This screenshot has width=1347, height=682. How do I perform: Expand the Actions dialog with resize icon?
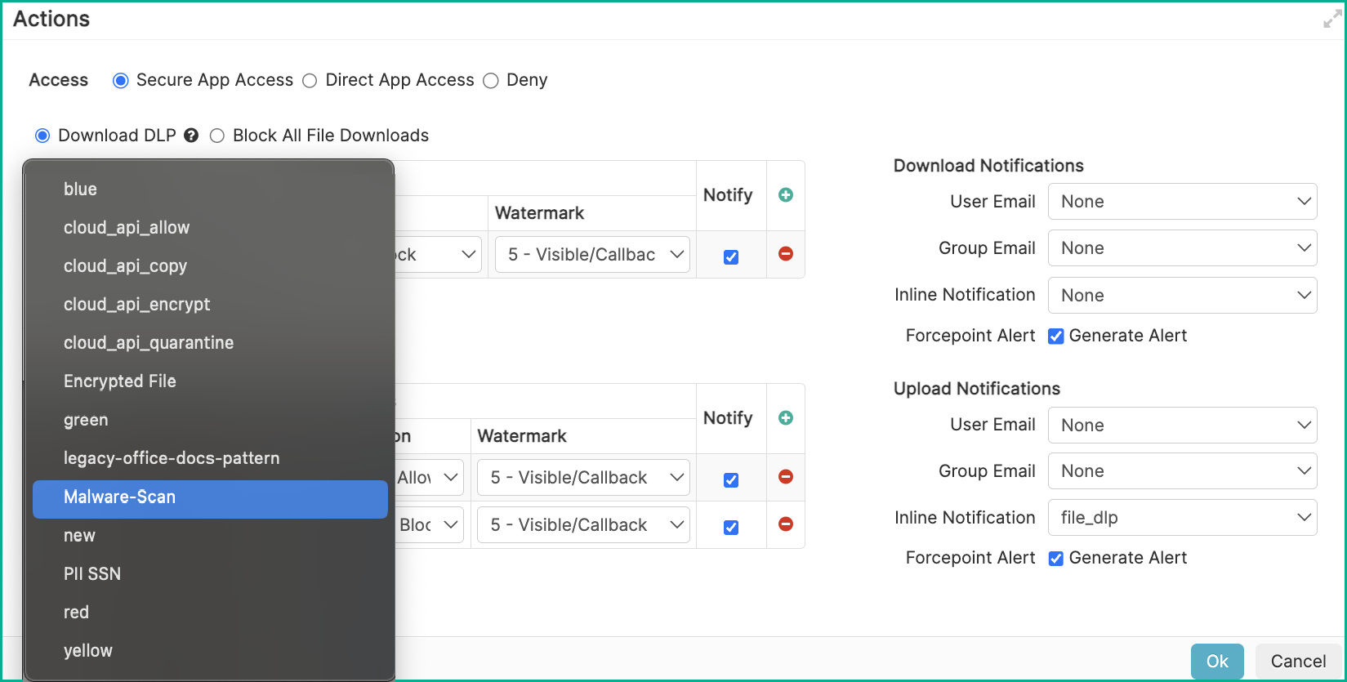(x=1331, y=20)
